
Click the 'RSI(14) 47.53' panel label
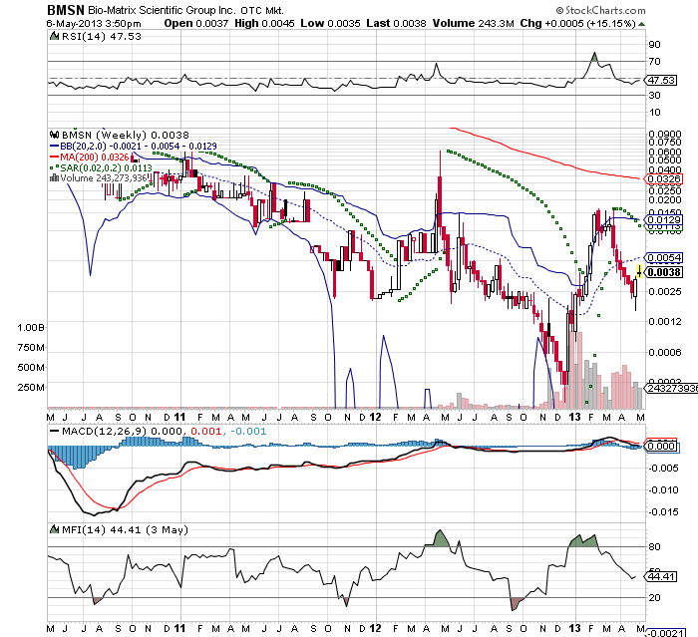click(x=101, y=37)
